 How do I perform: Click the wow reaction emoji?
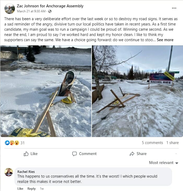[x=17, y=143]
